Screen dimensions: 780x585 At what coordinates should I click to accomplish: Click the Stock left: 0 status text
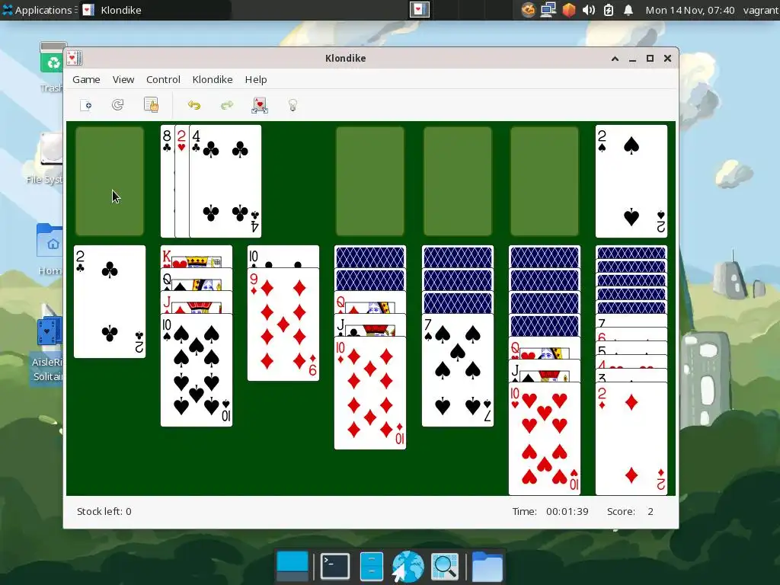click(104, 511)
